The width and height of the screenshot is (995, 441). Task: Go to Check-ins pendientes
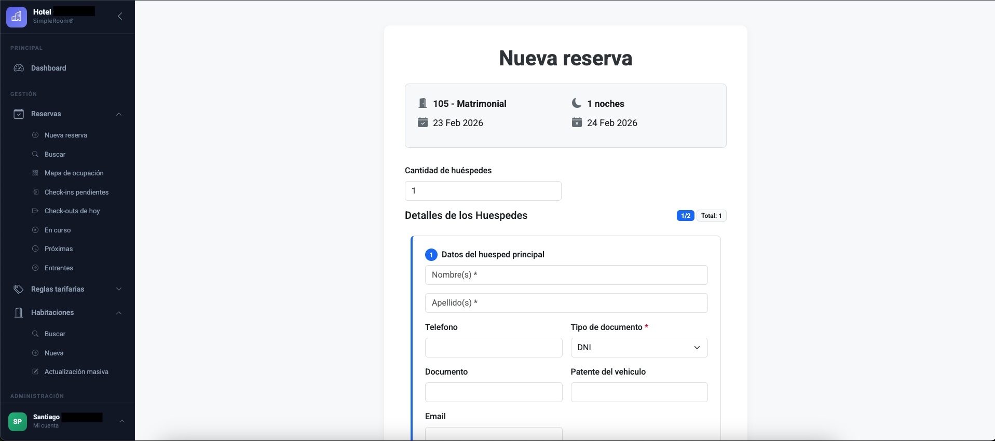[x=77, y=192]
